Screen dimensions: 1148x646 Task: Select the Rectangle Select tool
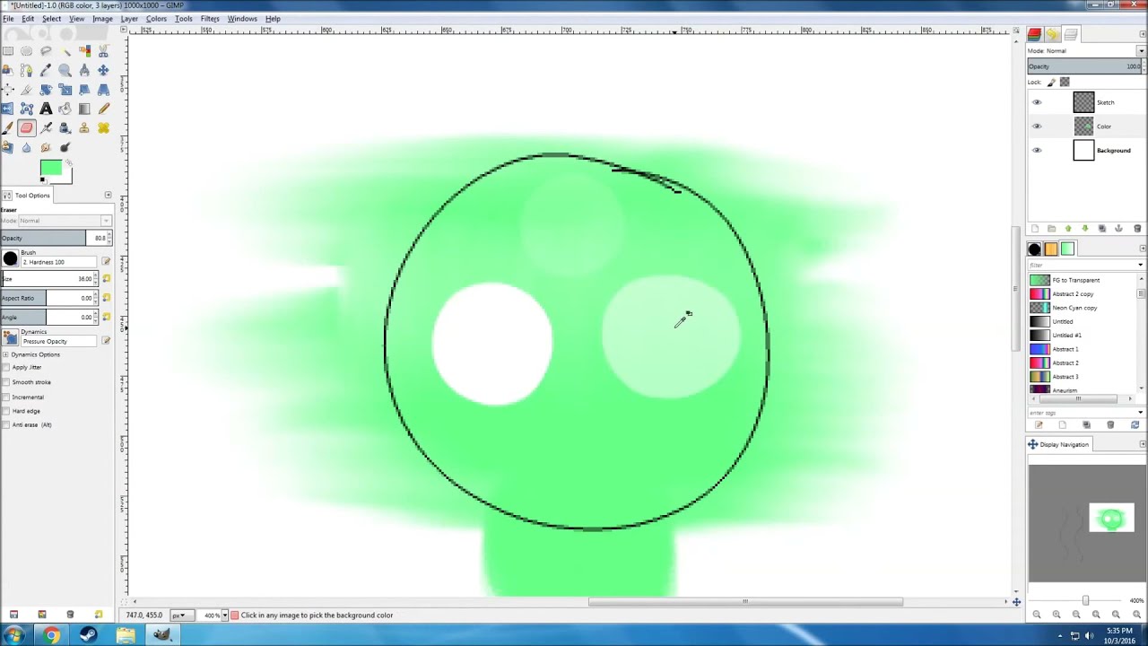(8, 51)
